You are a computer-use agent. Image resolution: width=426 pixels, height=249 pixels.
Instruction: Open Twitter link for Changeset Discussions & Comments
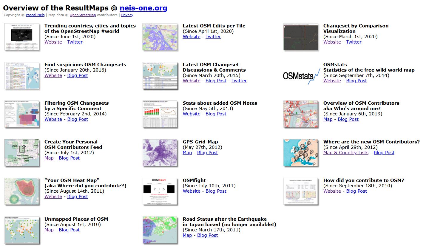pyautogui.click(x=239, y=81)
